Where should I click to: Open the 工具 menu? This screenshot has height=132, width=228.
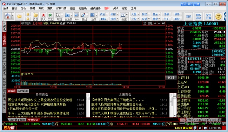pos(134,8)
